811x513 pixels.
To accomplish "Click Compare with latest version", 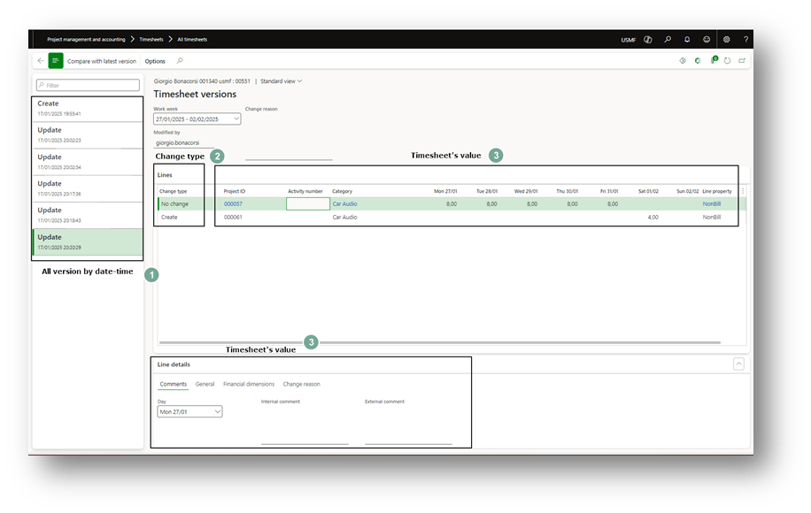I will pos(102,61).
